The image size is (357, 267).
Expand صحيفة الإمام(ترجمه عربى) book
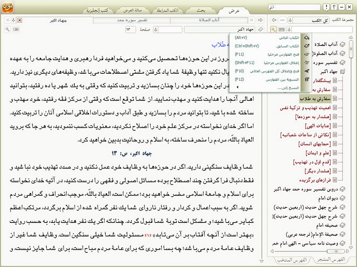pyautogui.click(x=342, y=234)
